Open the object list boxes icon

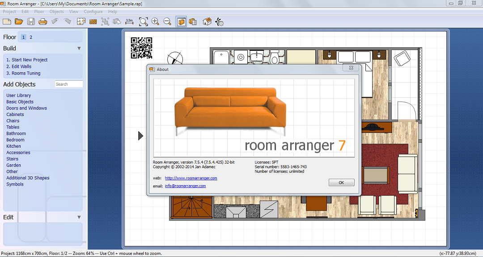point(193,21)
